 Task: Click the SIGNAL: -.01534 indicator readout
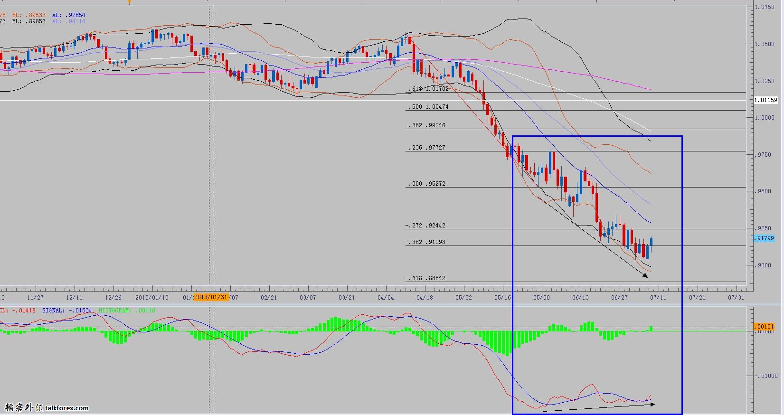pos(67,311)
